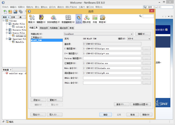The height and width of the screenshot is (125, 175).
Task: Open the 运行(R) Run menu
Action: tap(52, 7)
